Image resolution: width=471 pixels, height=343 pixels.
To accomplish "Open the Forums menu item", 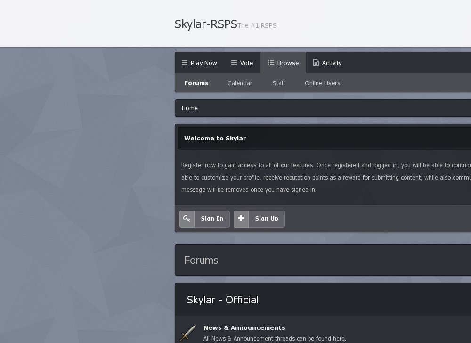I will pos(196,83).
